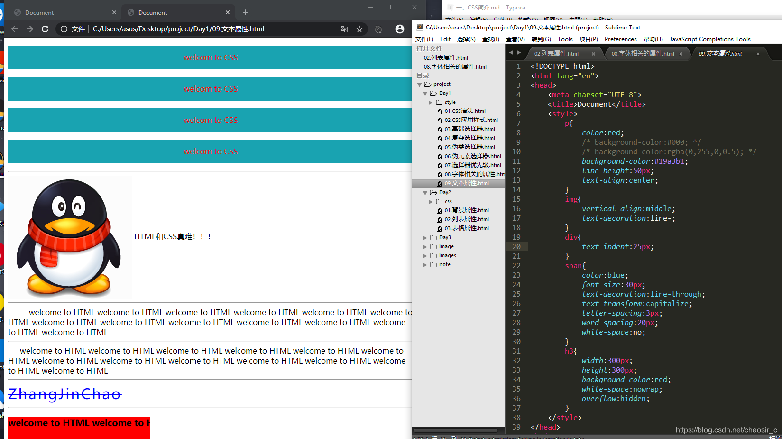Click the ZhangJinChao strikethrough text
Image resolution: width=782 pixels, height=439 pixels.
(x=65, y=394)
